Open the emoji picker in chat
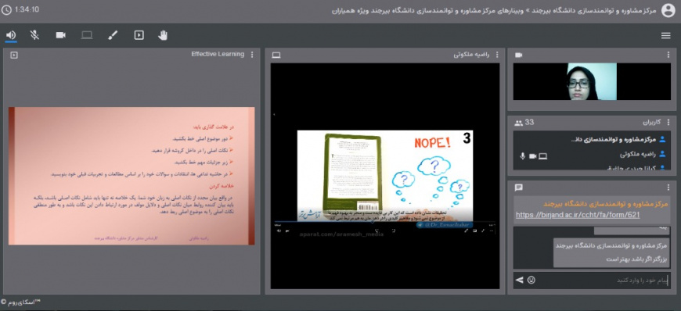Image resolution: width=681 pixels, height=311 pixels. point(531,281)
